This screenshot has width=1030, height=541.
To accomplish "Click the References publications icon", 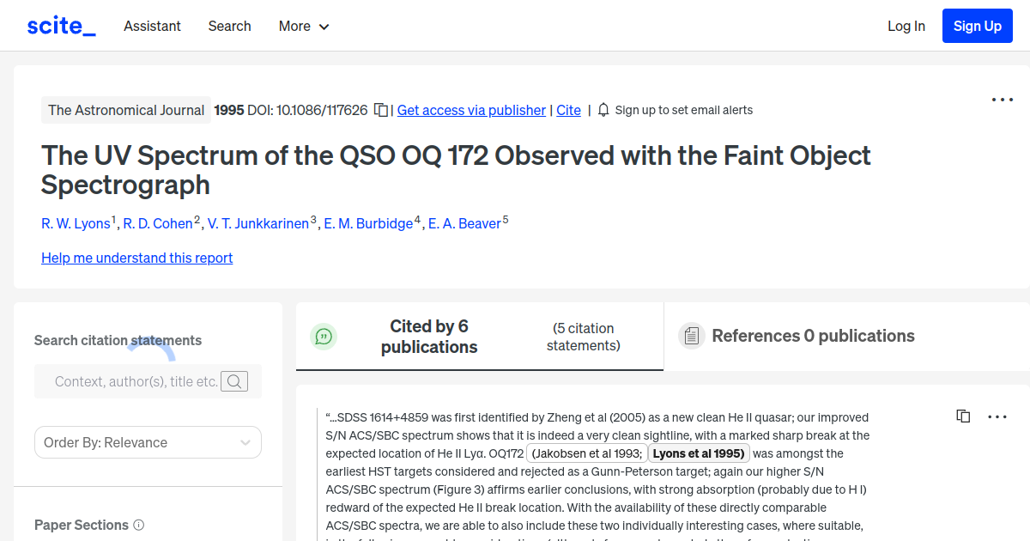I will coord(691,336).
